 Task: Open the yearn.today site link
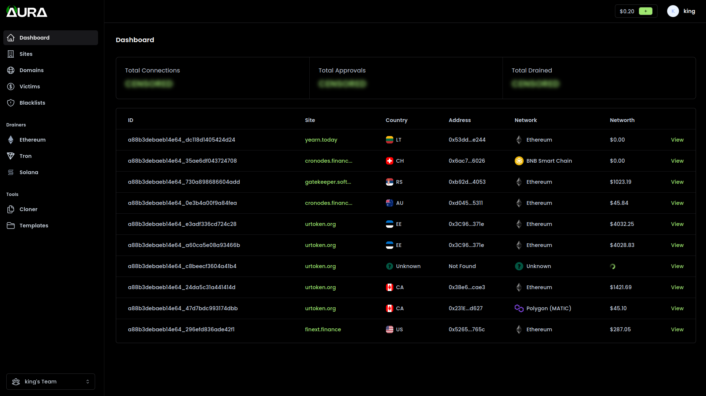pyautogui.click(x=321, y=140)
